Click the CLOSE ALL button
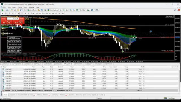The width and height of the screenshot is (181, 102). click(14, 38)
